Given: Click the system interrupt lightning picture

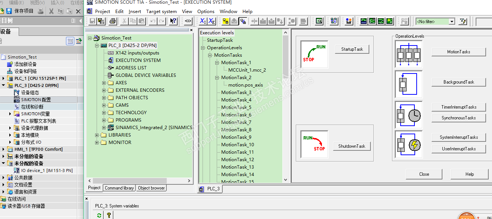Looking at the screenshot, I should pos(408,144).
